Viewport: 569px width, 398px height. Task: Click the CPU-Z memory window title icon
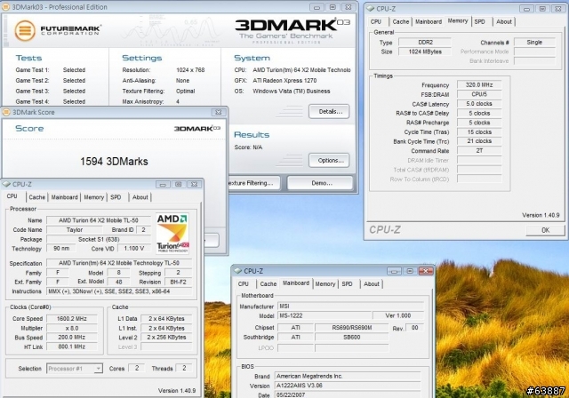coord(371,9)
